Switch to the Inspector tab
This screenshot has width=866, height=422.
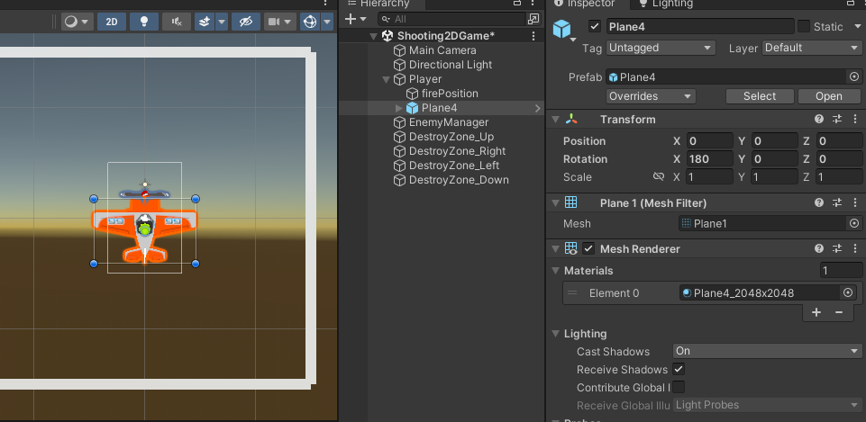coord(588,4)
